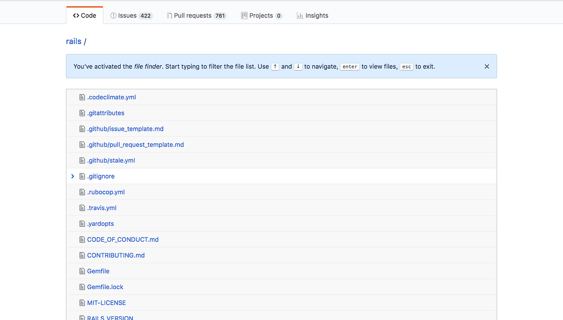563x320 pixels.
Task: Go to the rails repository link
Action: [x=74, y=41]
